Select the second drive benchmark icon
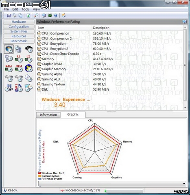Screen dimensions: 190x195 [19, 78]
